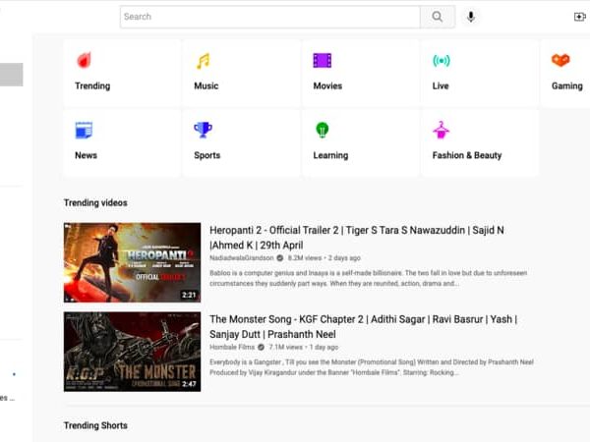Open the Movies category label
Screen dimensions: 590x442
[x=327, y=86]
